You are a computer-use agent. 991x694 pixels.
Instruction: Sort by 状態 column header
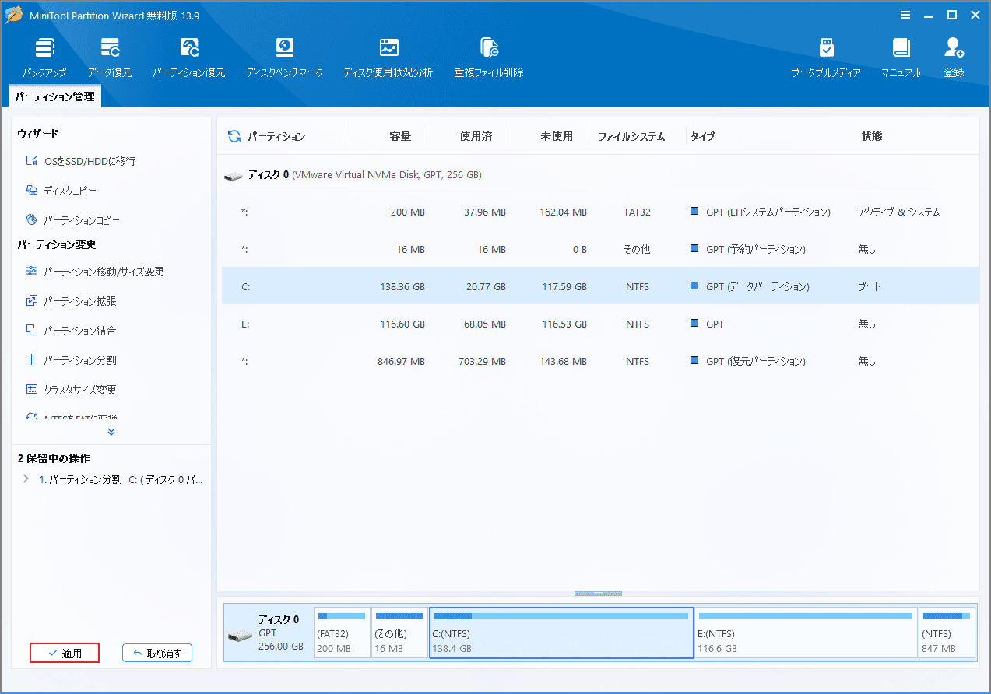(872, 136)
